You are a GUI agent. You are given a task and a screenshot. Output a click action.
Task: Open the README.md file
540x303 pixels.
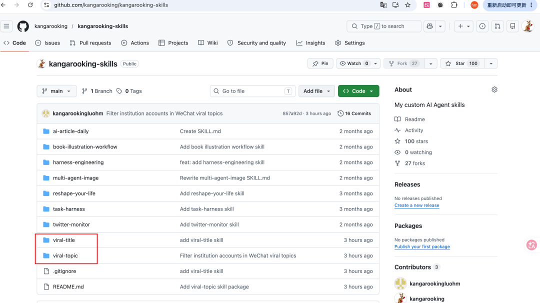tap(68, 286)
